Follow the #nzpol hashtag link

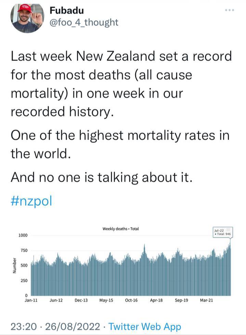click(x=31, y=201)
